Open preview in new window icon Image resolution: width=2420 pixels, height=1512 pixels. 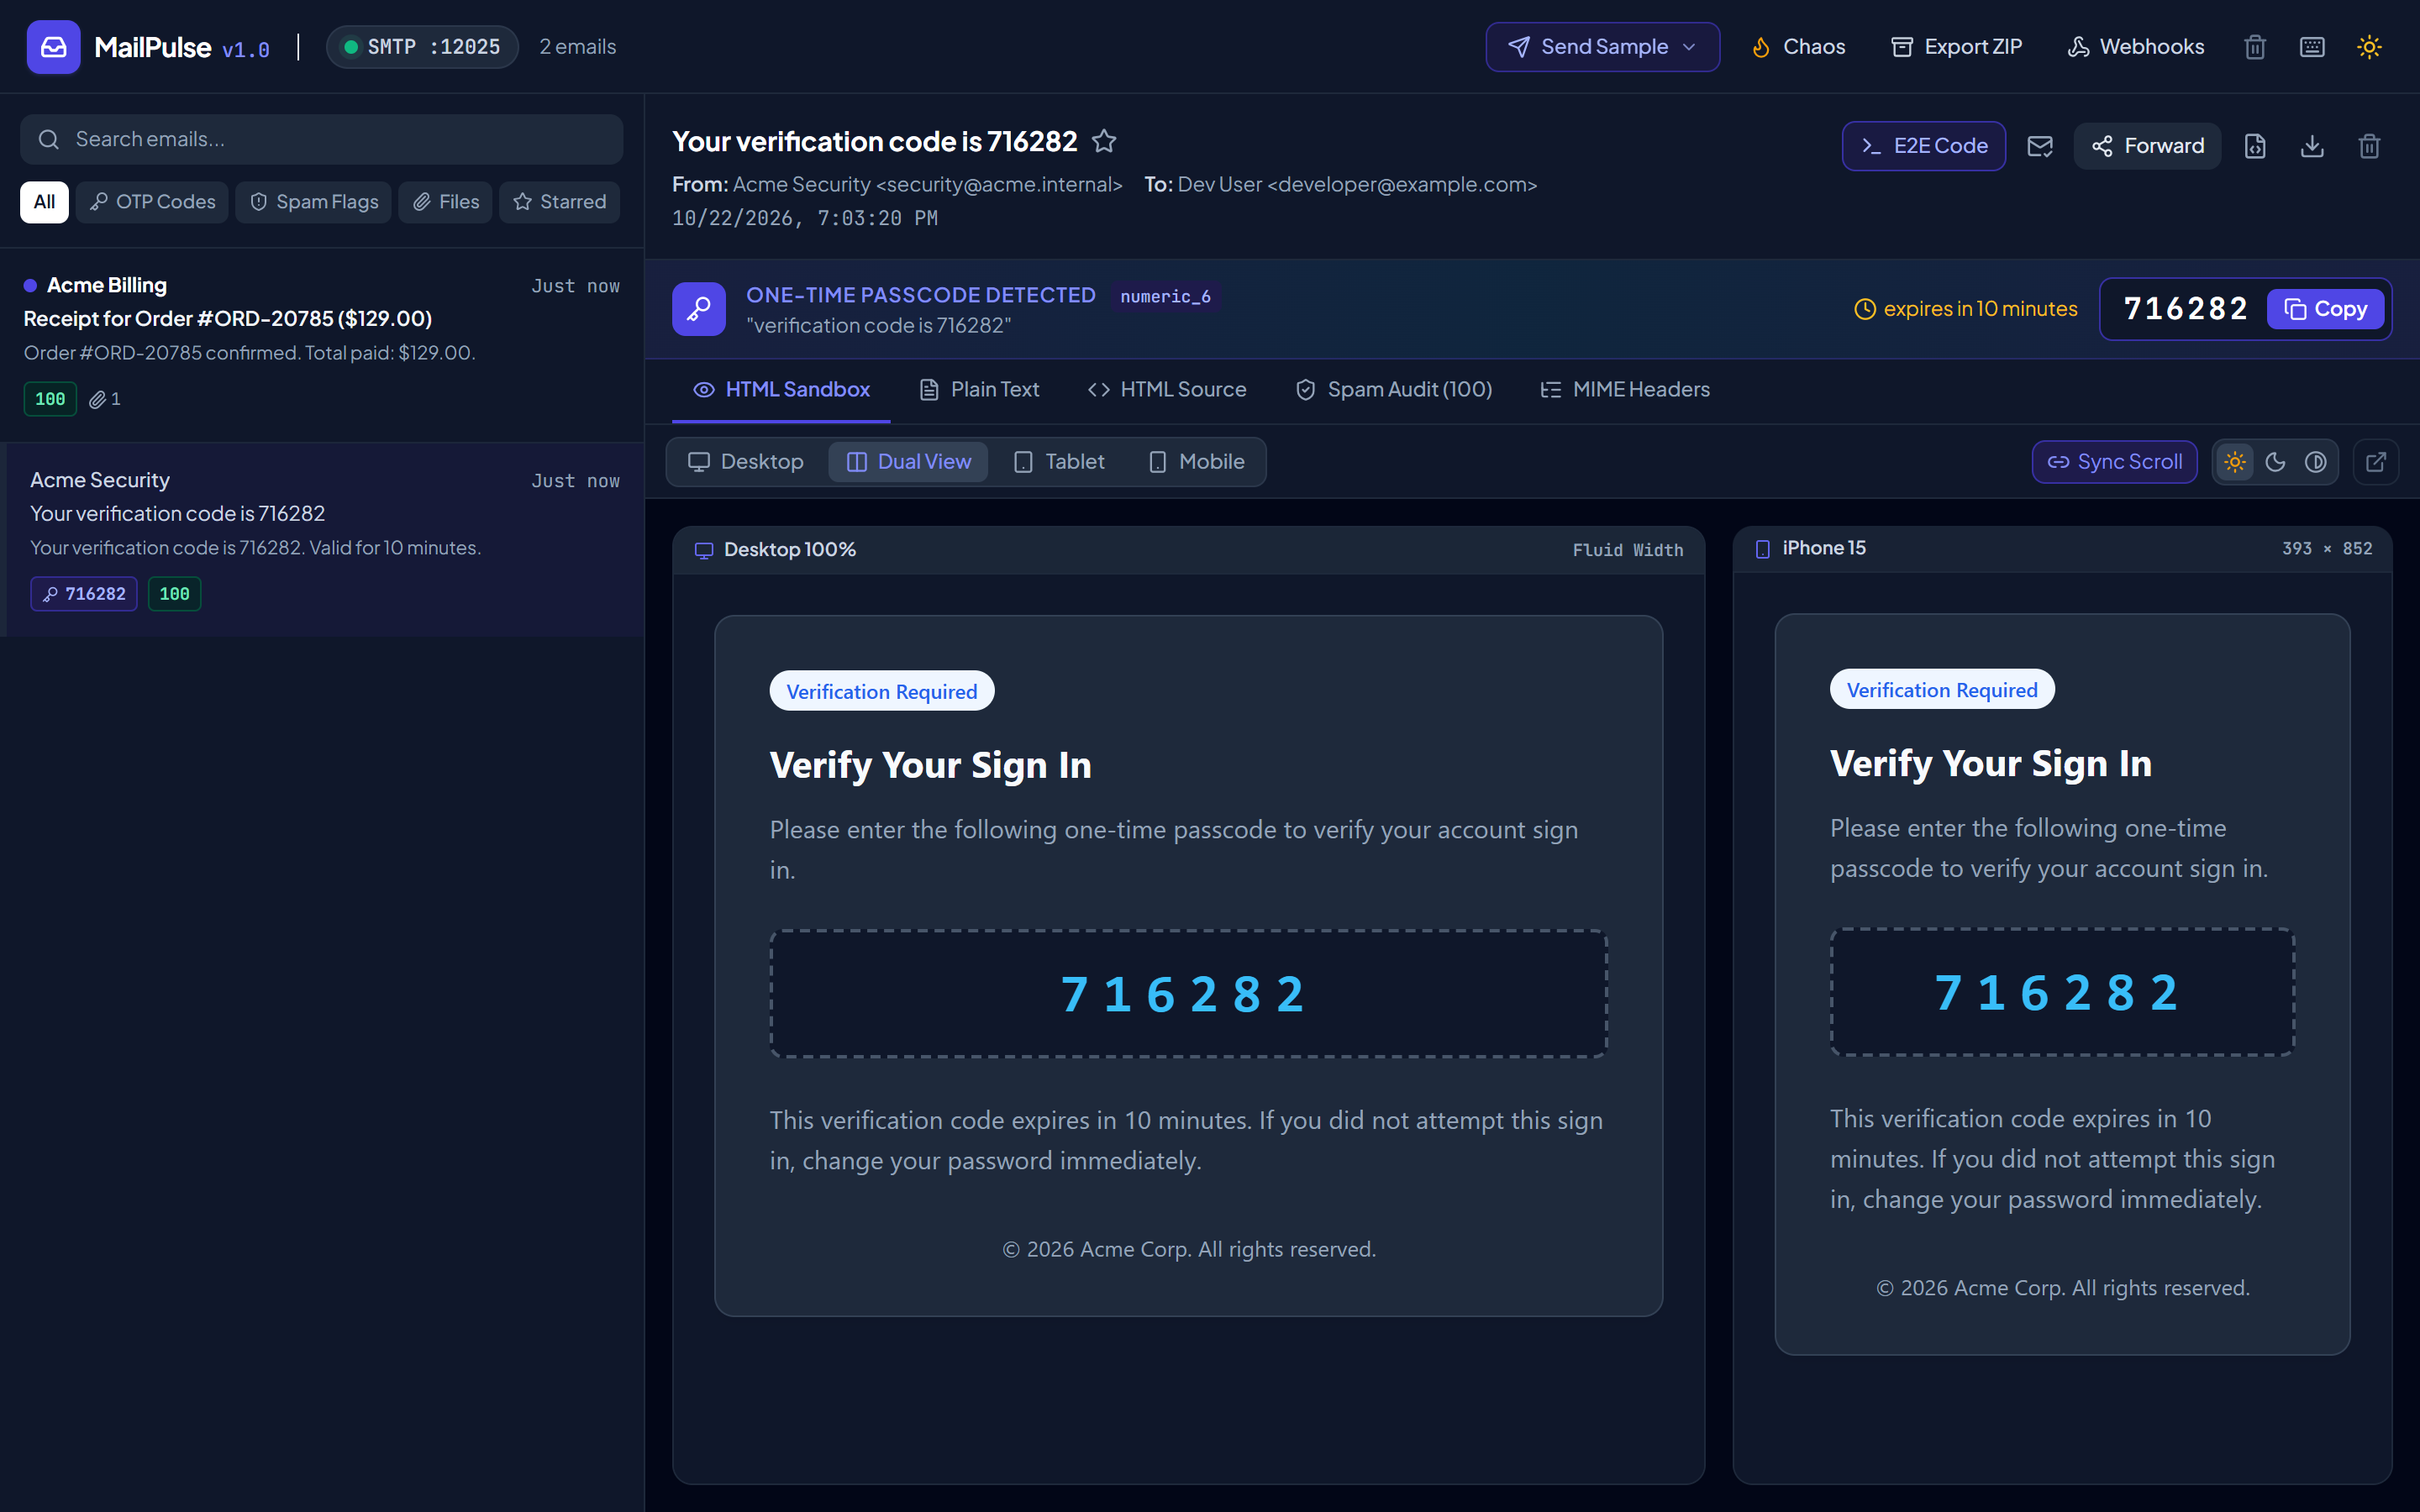point(2376,462)
